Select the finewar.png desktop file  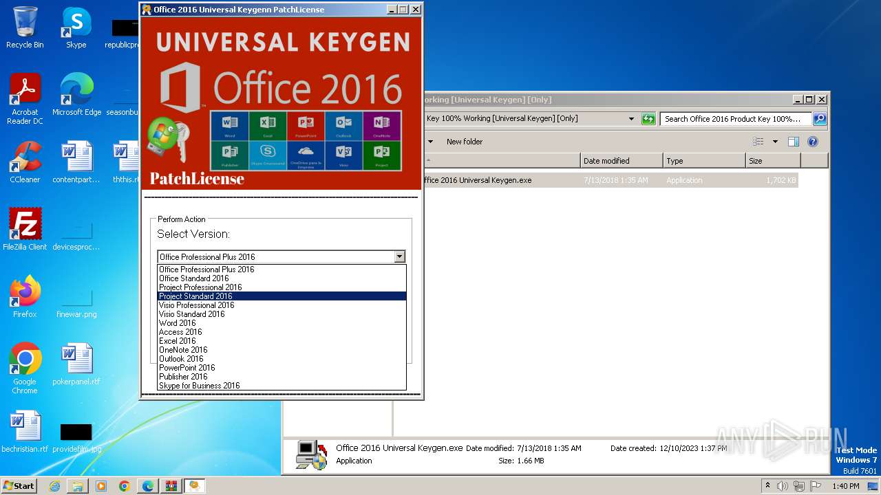pos(76,301)
